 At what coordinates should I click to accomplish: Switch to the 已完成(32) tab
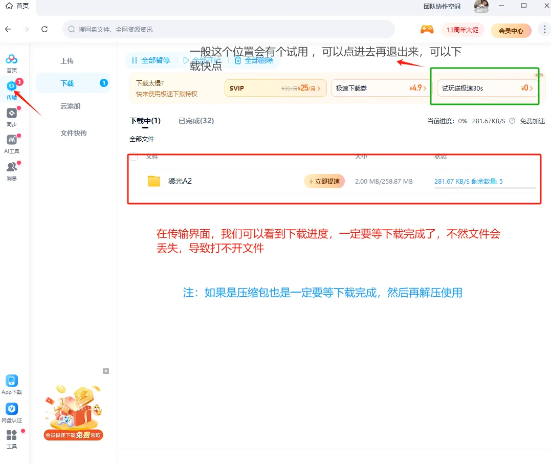point(196,121)
